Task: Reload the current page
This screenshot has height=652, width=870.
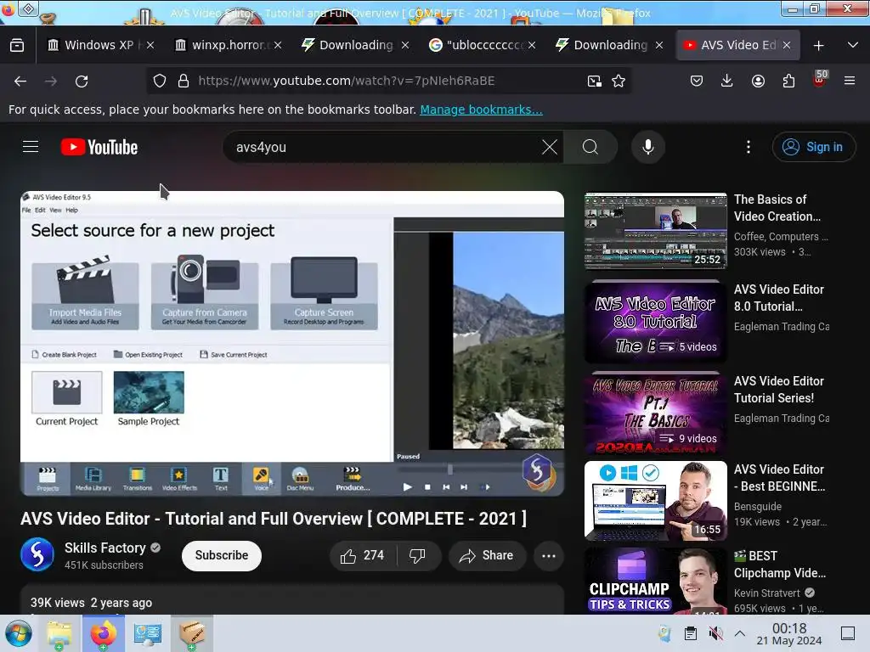Action: (x=82, y=81)
